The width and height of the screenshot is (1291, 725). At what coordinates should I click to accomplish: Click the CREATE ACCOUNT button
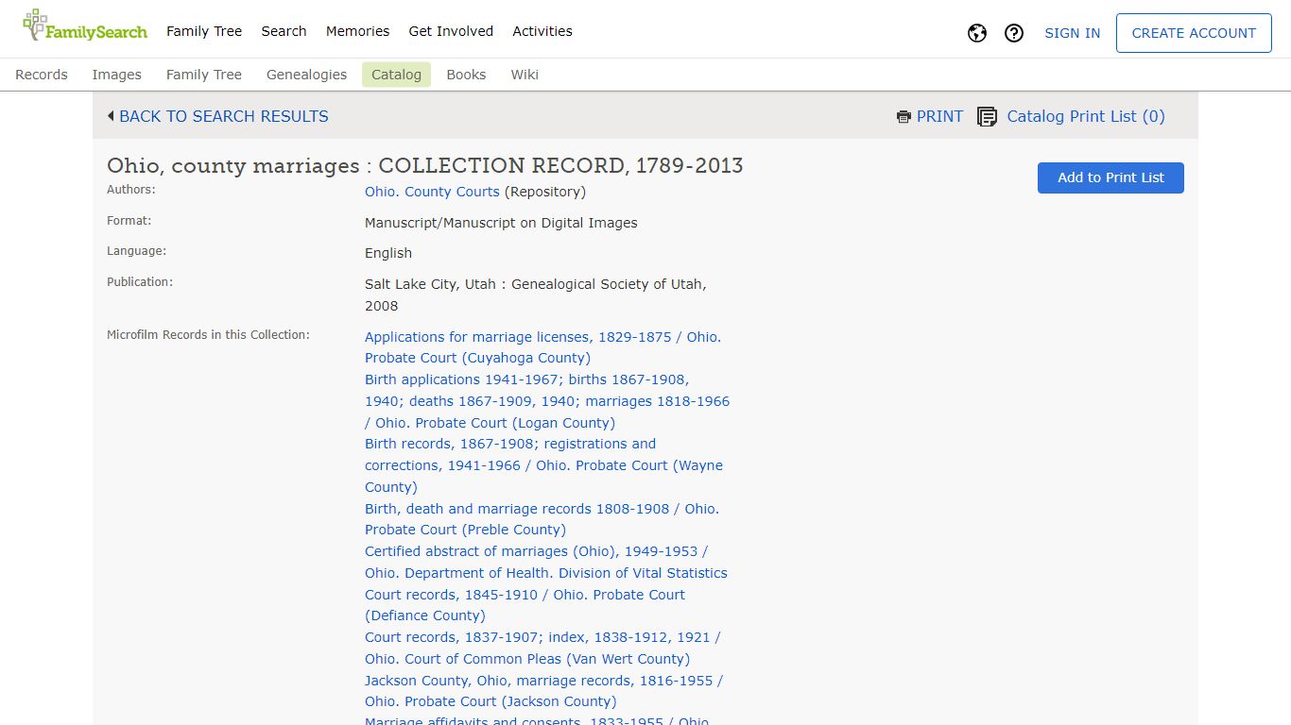coord(1194,33)
